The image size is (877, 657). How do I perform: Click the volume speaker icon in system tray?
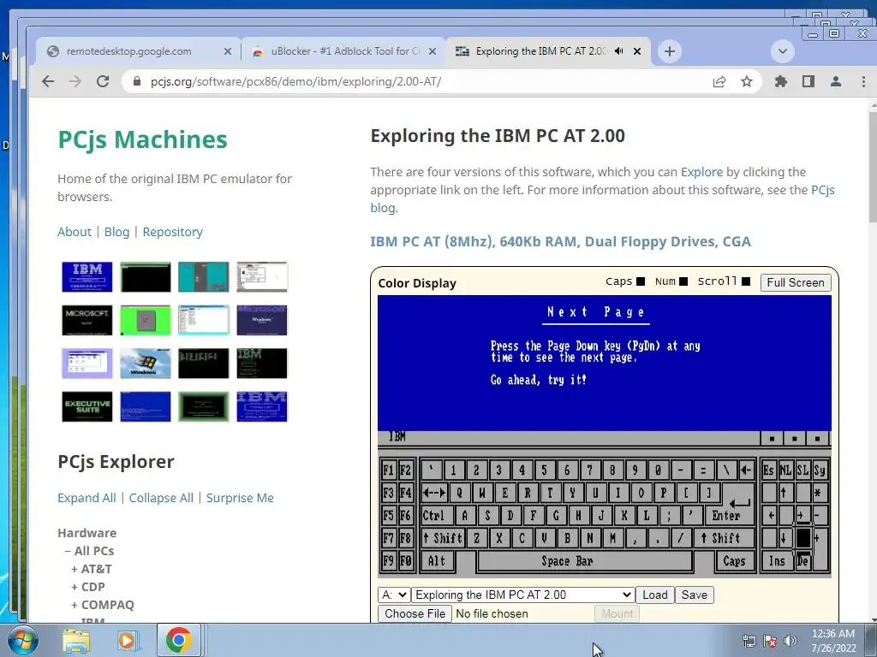click(x=790, y=641)
